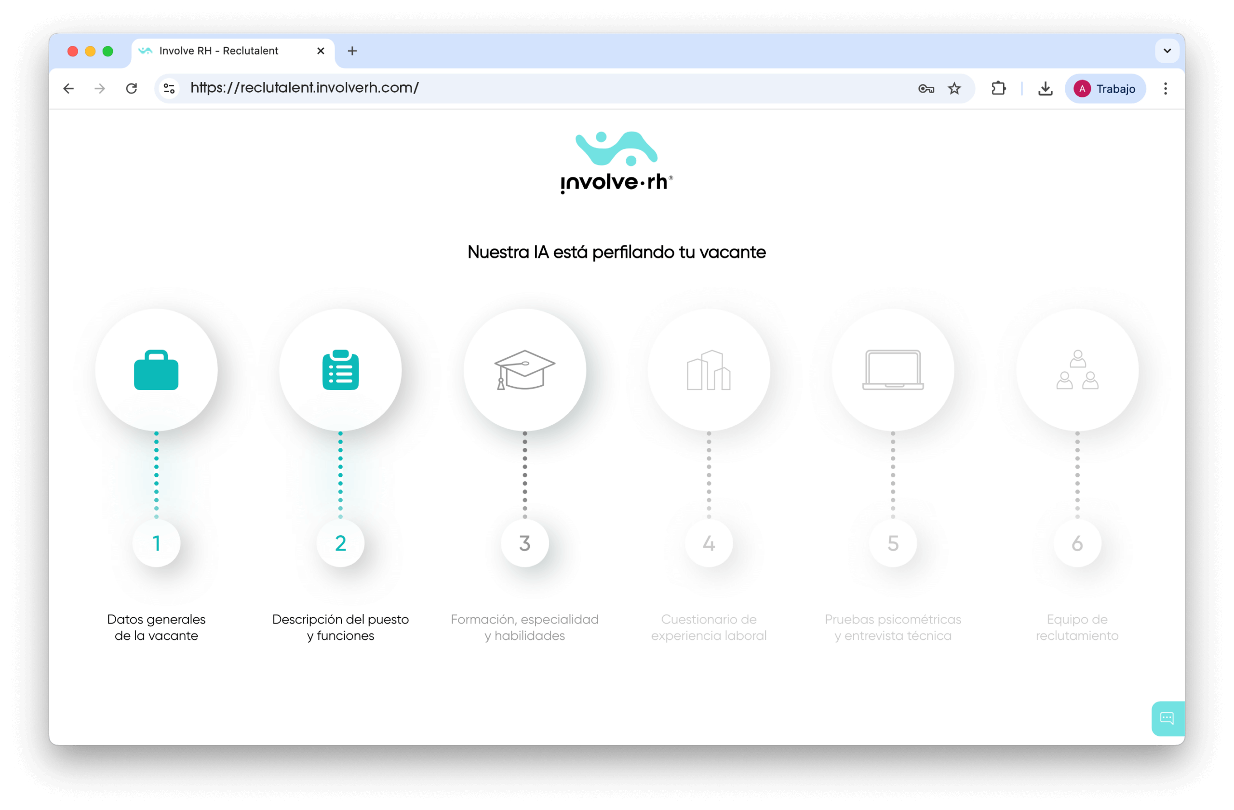Screen dimensions: 1234x810
Task: Open the Chrome three-dot menu
Action: point(1165,89)
